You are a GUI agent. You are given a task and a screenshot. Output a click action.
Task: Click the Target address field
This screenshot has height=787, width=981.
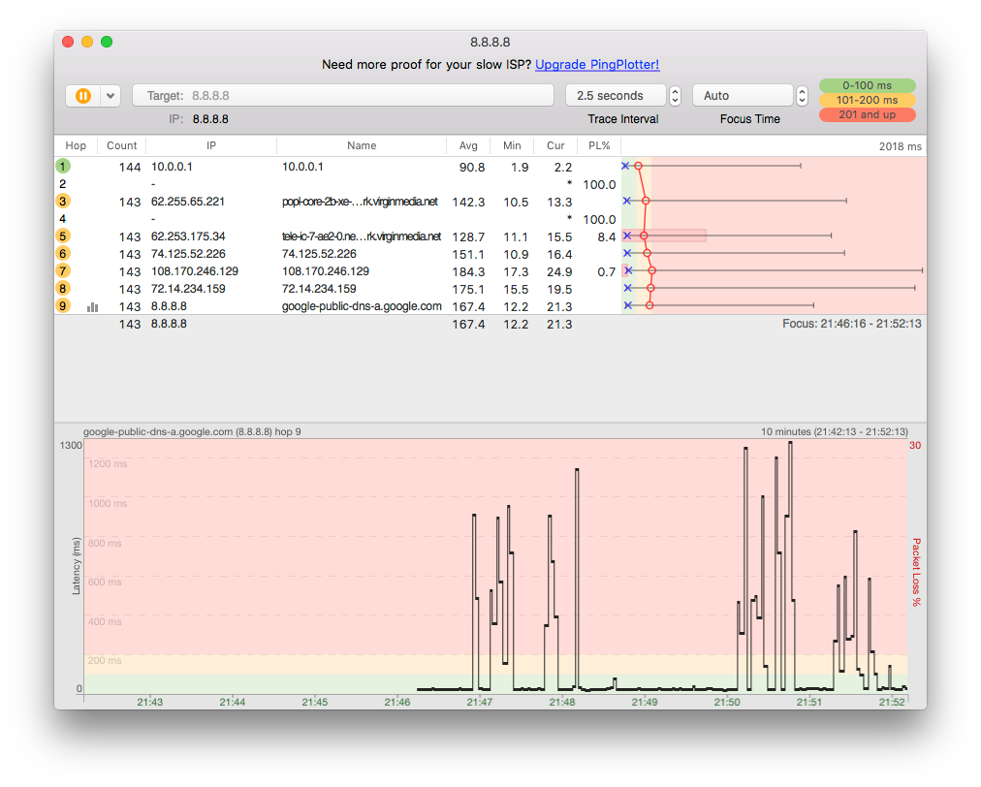click(x=343, y=96)
